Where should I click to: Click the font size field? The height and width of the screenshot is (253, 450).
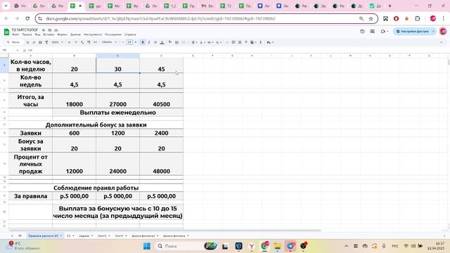[129, 42]
